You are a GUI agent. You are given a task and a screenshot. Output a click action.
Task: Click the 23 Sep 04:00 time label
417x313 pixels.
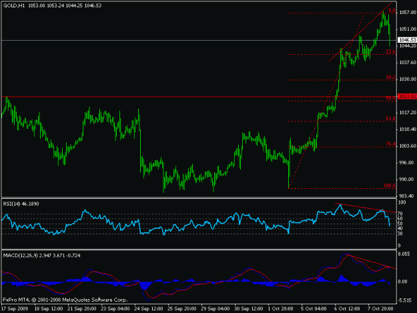point(115,309)
